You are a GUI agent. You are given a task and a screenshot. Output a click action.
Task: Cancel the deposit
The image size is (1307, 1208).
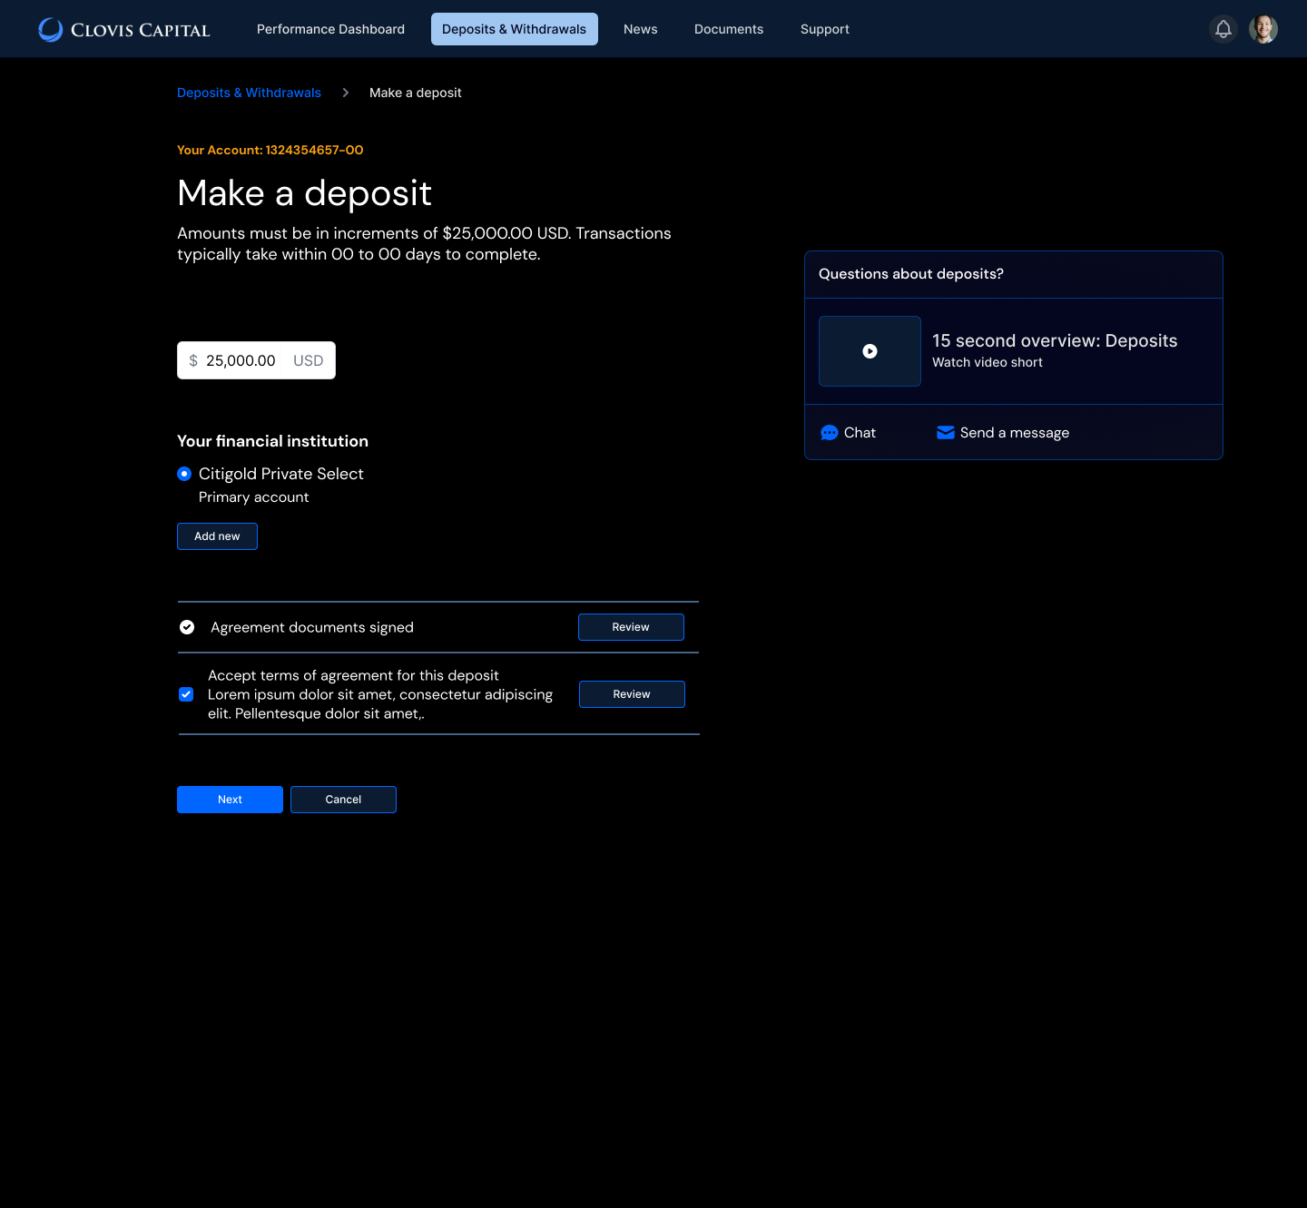(x=343, y=800)
